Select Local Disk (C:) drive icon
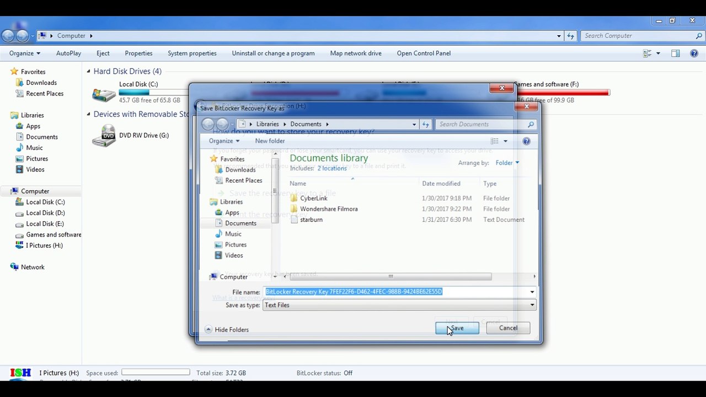This screenshot has height=397, width=706. click(104, 94)
